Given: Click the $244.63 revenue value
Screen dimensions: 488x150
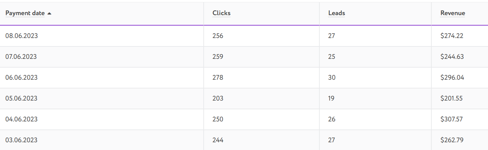Looking at the screenshot, I should 452,57.
